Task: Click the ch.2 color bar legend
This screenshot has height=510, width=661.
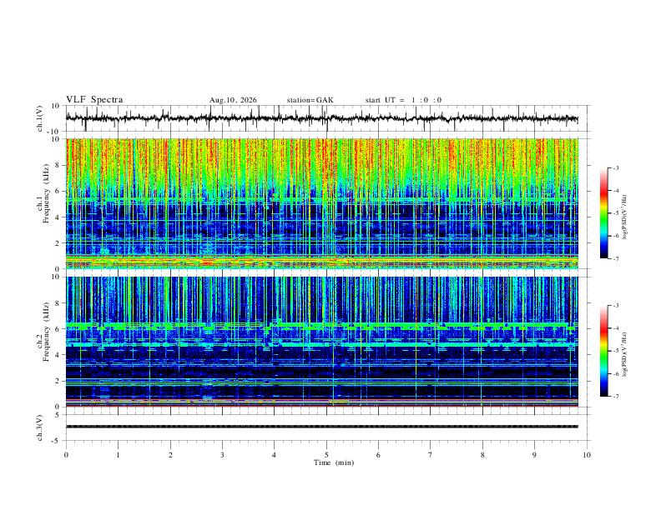Action: click(603, 351)
